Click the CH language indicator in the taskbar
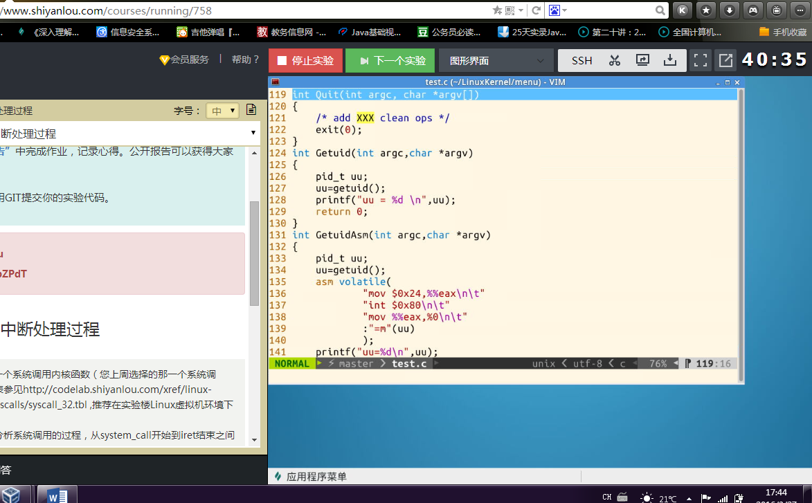 (607, 497)
